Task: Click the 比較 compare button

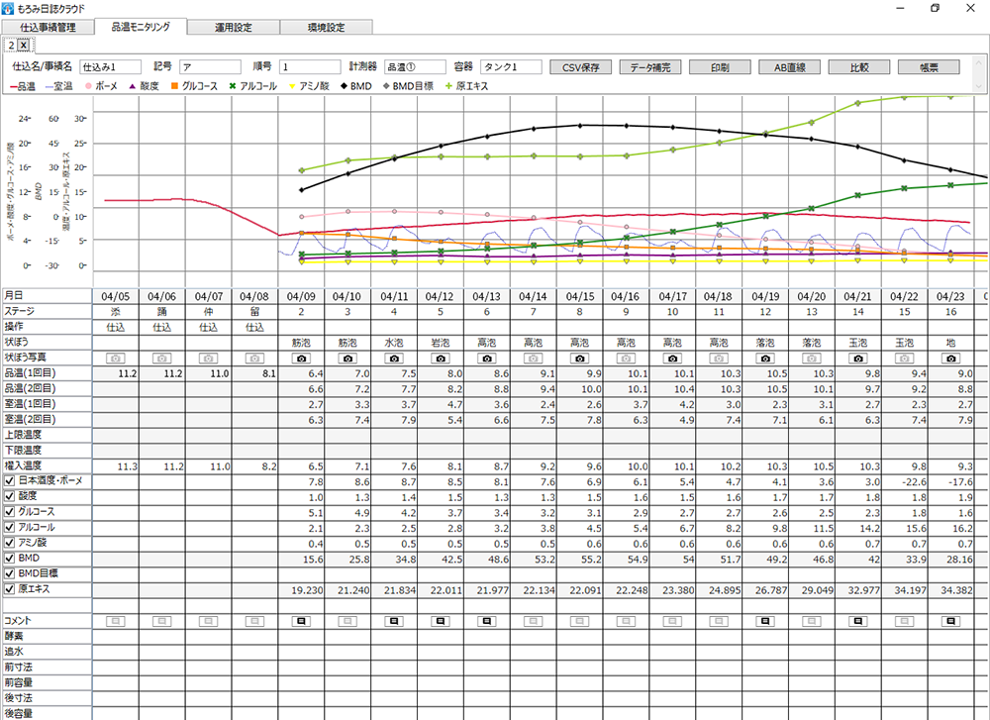Action: (x=859, y=67)
